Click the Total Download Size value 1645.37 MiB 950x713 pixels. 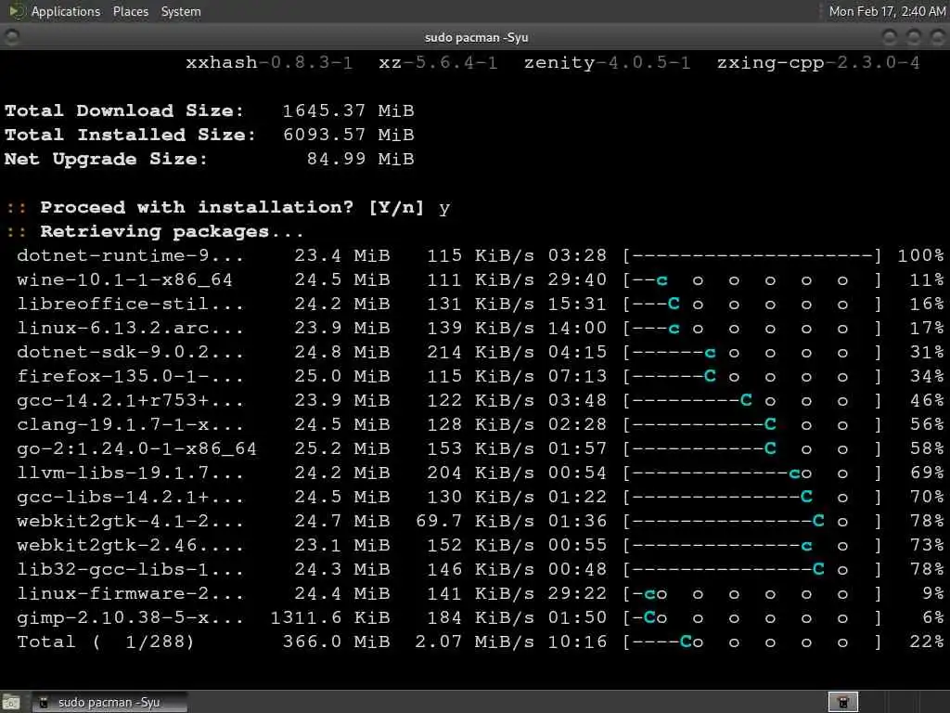click(x=349, y=111)
